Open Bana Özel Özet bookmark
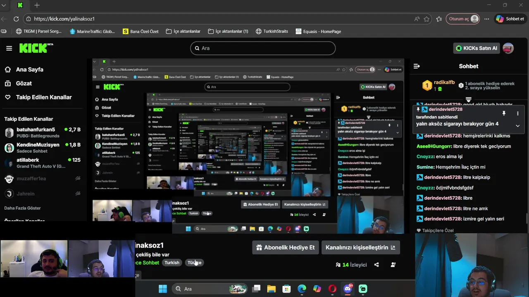The image size is (529, 297). 141,31
